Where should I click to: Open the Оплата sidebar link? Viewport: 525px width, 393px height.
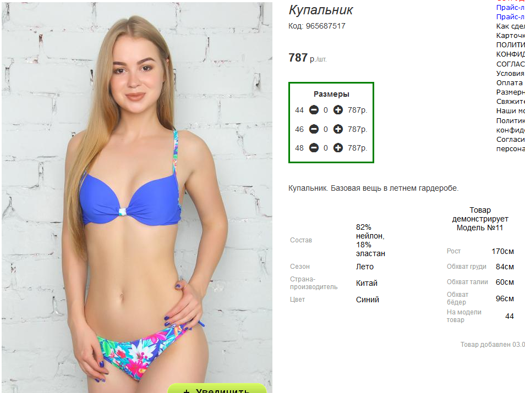pyautogui.click(x=509, y=82)
